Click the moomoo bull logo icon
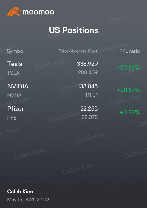Screen dimensions: 147x208 (14, 12)
